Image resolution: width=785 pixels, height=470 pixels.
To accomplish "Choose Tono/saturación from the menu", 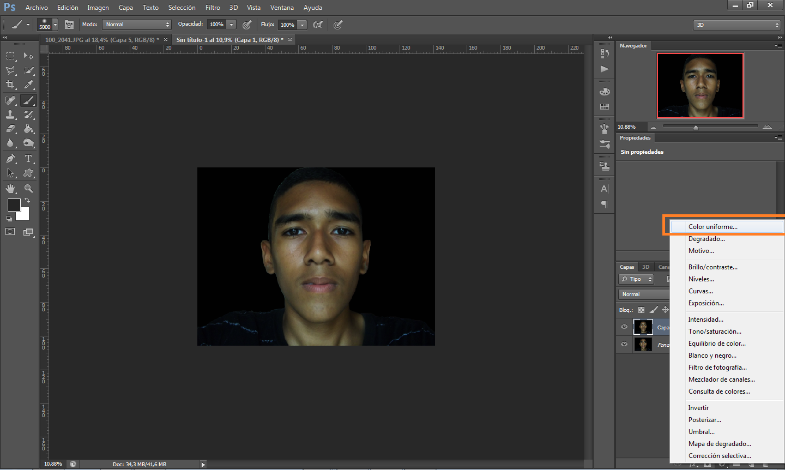I will tap(727, 332).
